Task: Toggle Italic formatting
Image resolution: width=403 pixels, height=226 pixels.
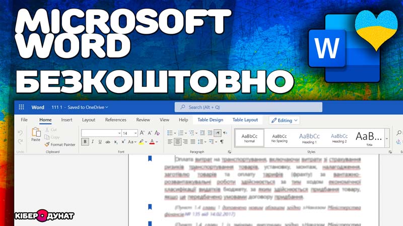Action: point(93,142)
